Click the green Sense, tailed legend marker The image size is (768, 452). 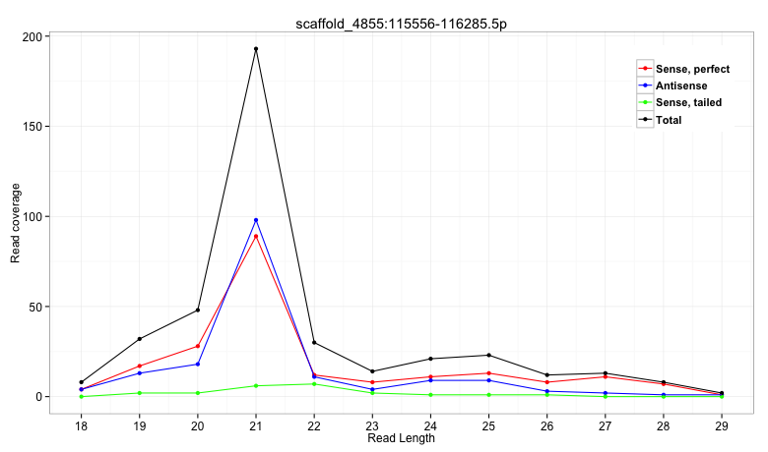pyautogui.click(x=646, y=103)
